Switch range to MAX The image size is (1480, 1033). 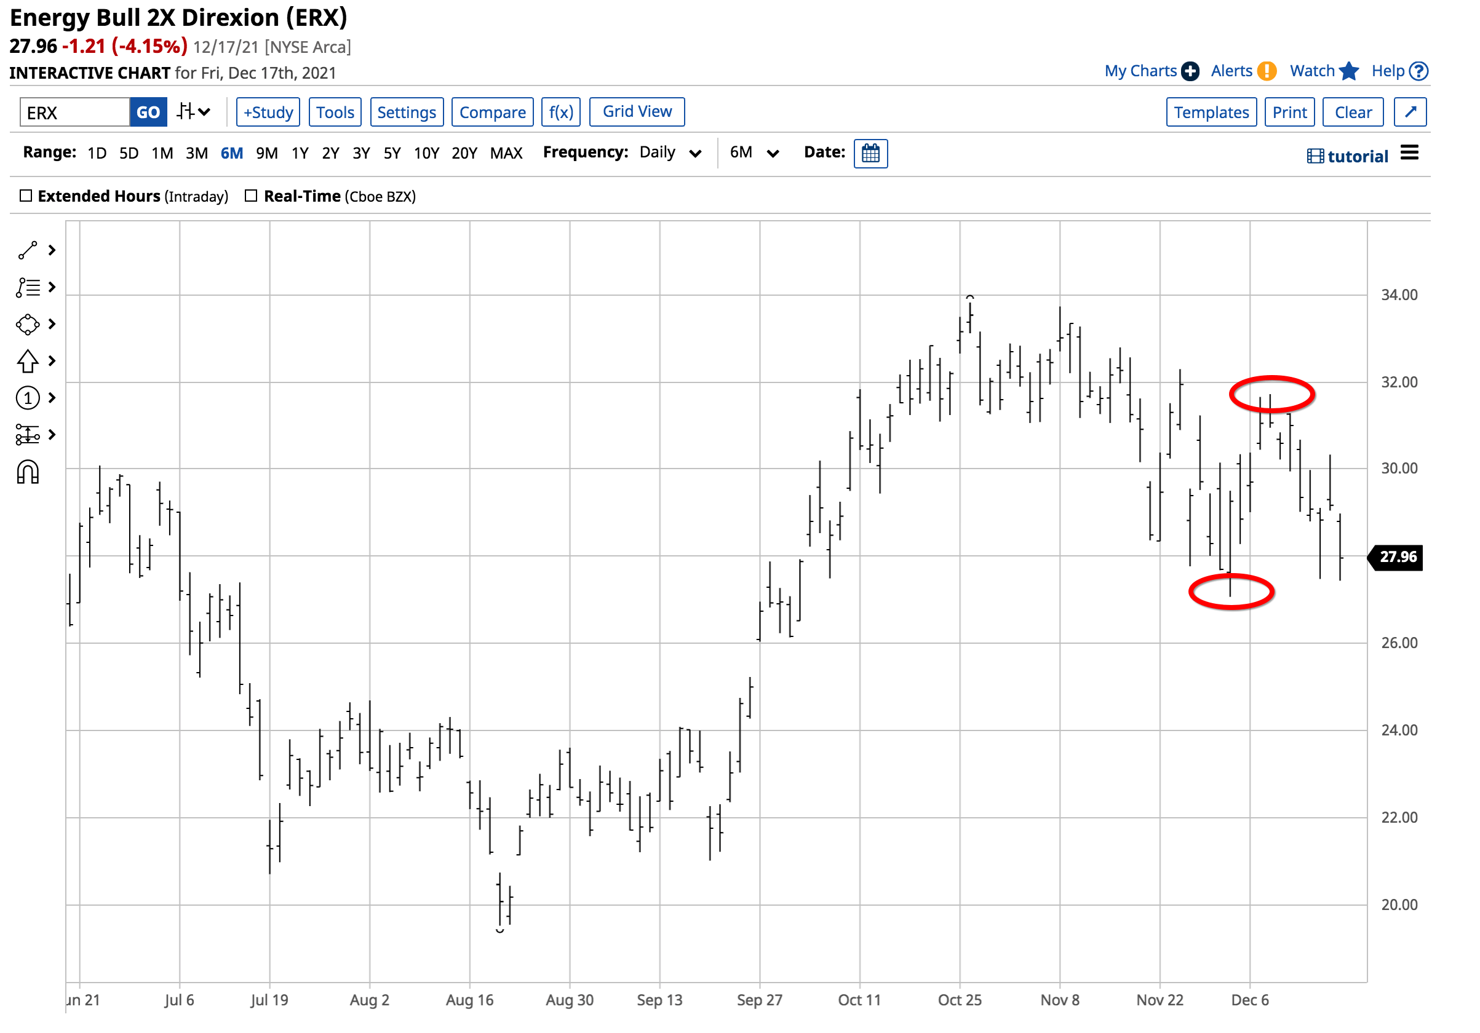pyautogui.click(x=506, y=153)
